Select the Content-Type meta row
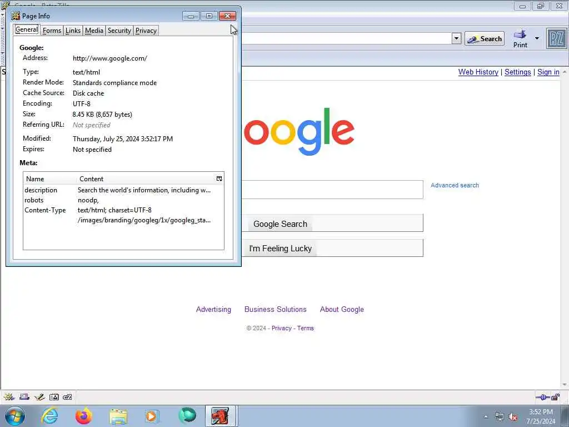This screenshot has width=569, height=427. click(123, 210)
